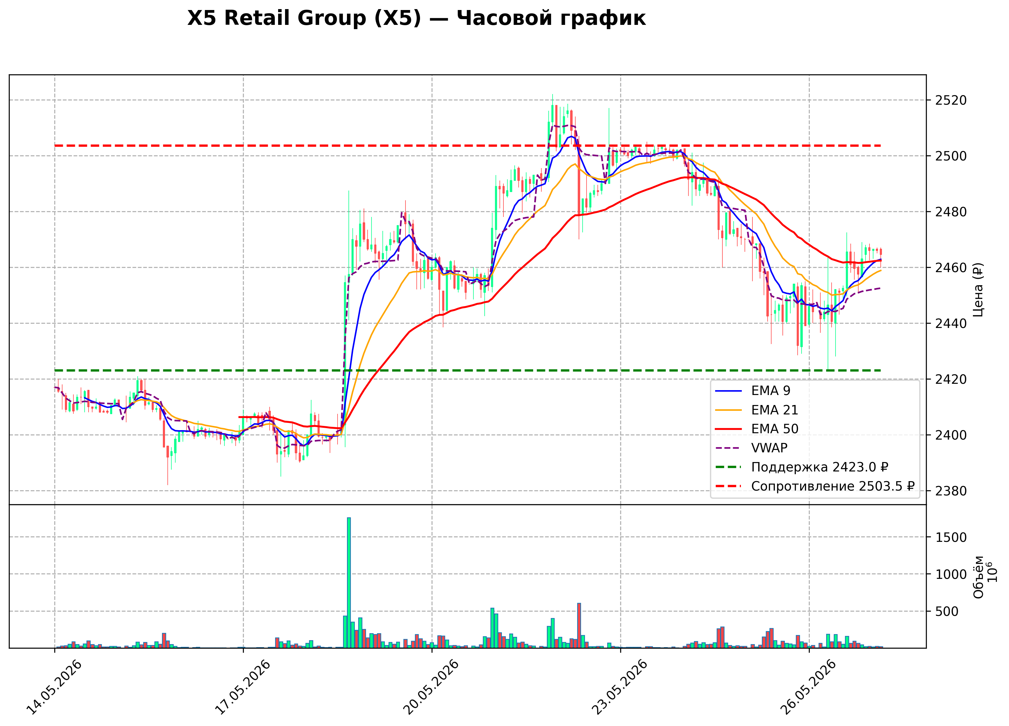Click the volume axis value 1500

click(952, 538)
